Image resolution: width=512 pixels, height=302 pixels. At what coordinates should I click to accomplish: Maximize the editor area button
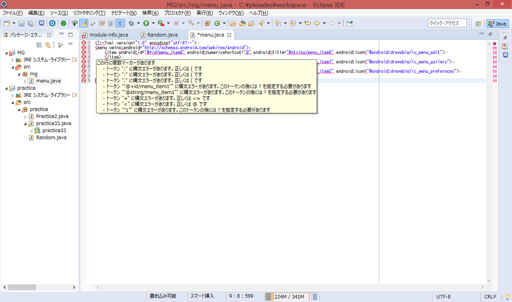pos(490,34)
